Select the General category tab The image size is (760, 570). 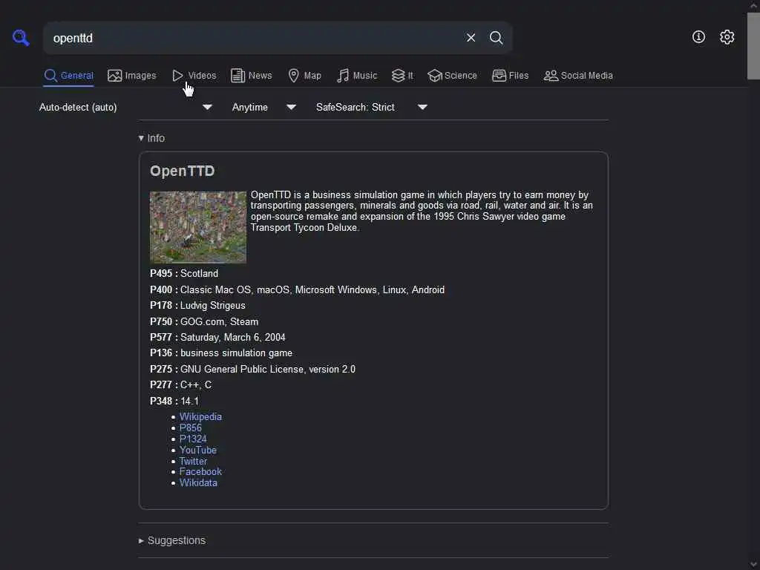(68, 76)
